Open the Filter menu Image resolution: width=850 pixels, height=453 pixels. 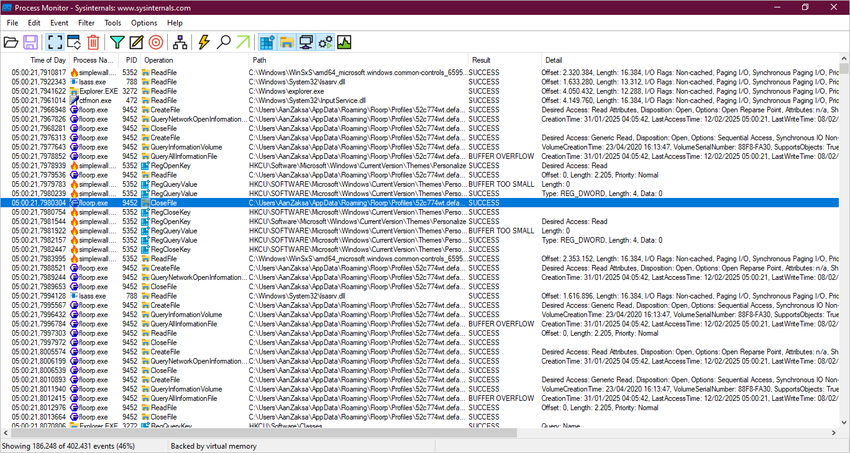pyautogui.click(x=86, y=23)
